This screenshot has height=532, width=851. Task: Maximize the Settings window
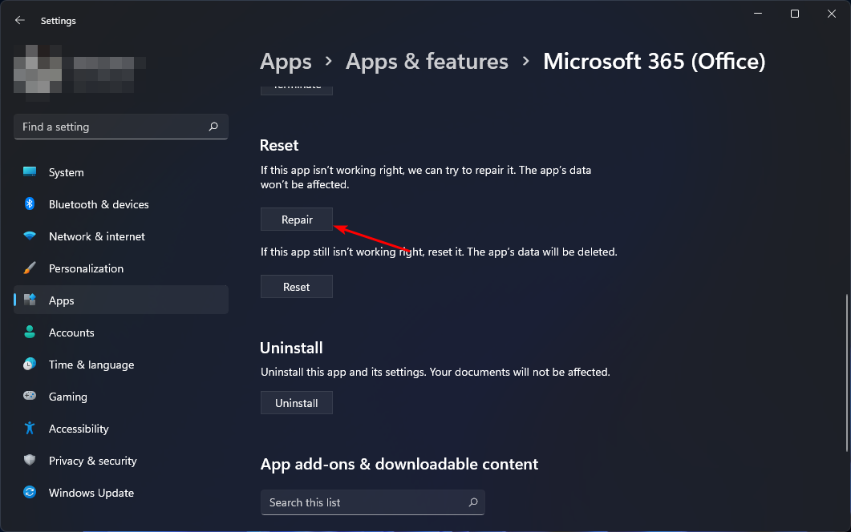click(795, 14)
